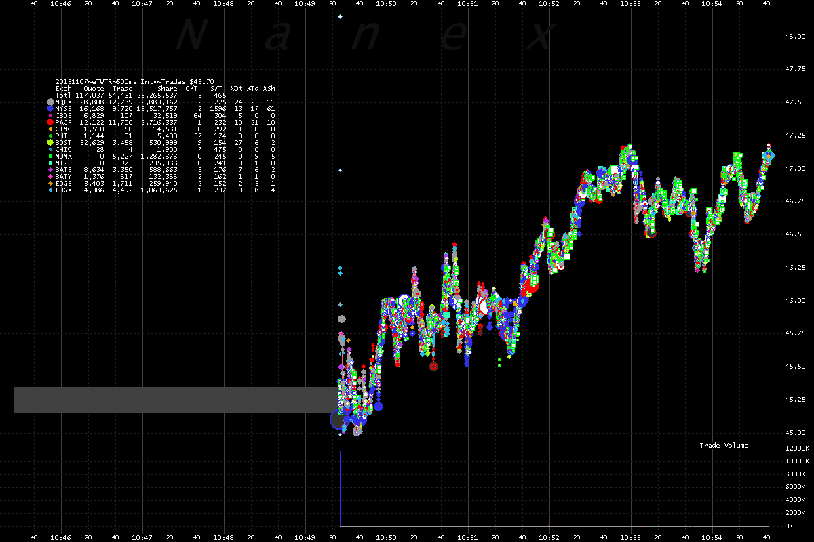
Task: Click the 'Share' column header
Action: coord(168,88)
